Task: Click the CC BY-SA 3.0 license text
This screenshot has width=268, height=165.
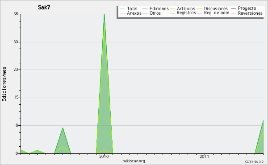Action: tap(254, 161)
